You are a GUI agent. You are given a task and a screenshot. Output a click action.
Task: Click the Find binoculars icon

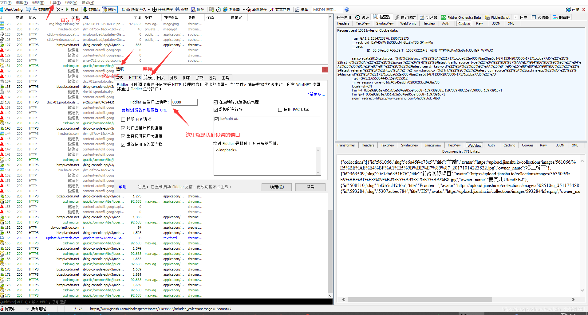[177, 10]
